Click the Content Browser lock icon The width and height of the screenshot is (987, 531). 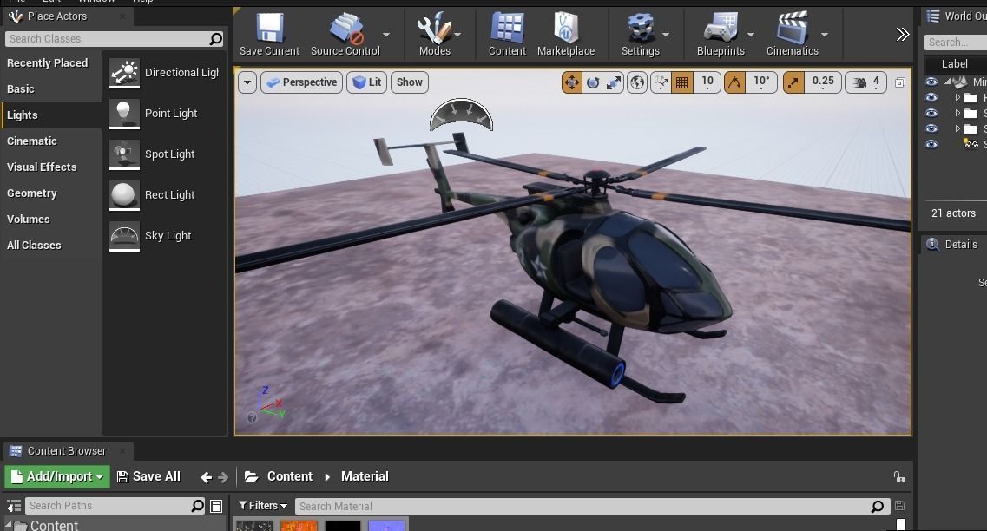tap(899, 477)
